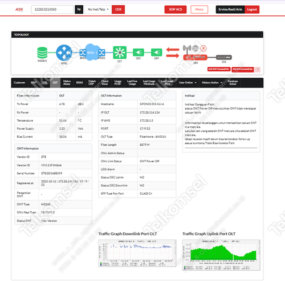Open the No Inet/Telp search type dropdown
Viewport: 285px width, 281px height.
pyautogui.click(x=98, y=9)
